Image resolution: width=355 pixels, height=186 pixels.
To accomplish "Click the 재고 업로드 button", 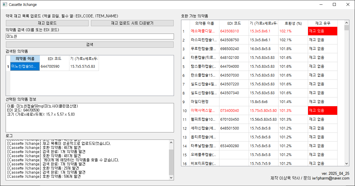I will (x=47, y=23).
